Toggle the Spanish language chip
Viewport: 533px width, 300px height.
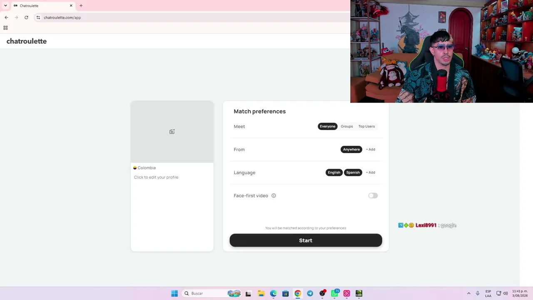[x=353, y=172]
